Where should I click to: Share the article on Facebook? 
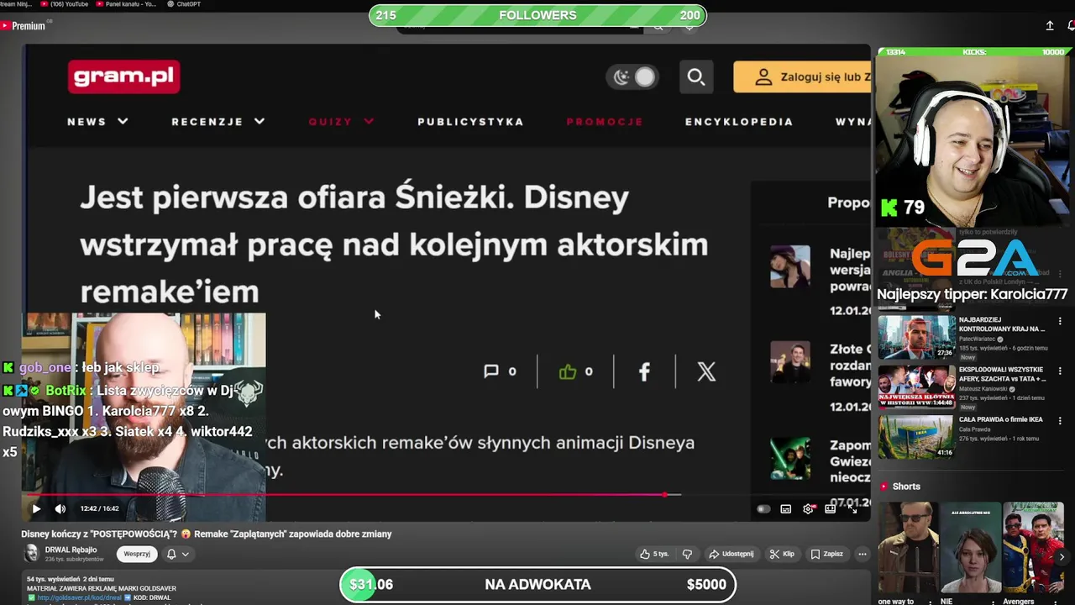644,371
